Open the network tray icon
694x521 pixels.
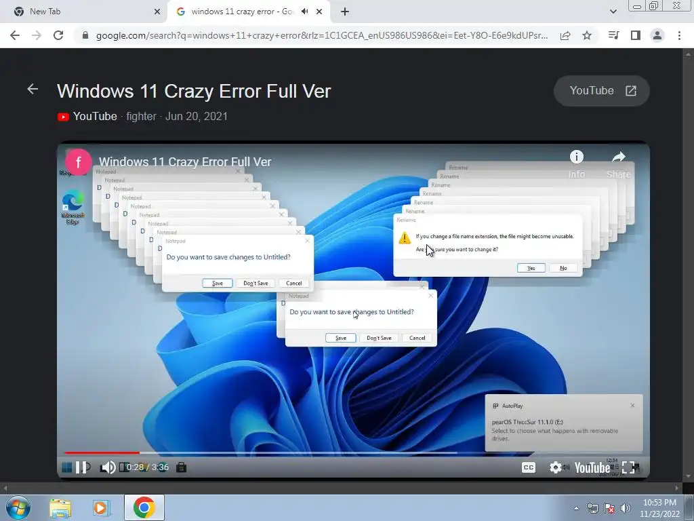pyautogui.click(x=592, y=509)
